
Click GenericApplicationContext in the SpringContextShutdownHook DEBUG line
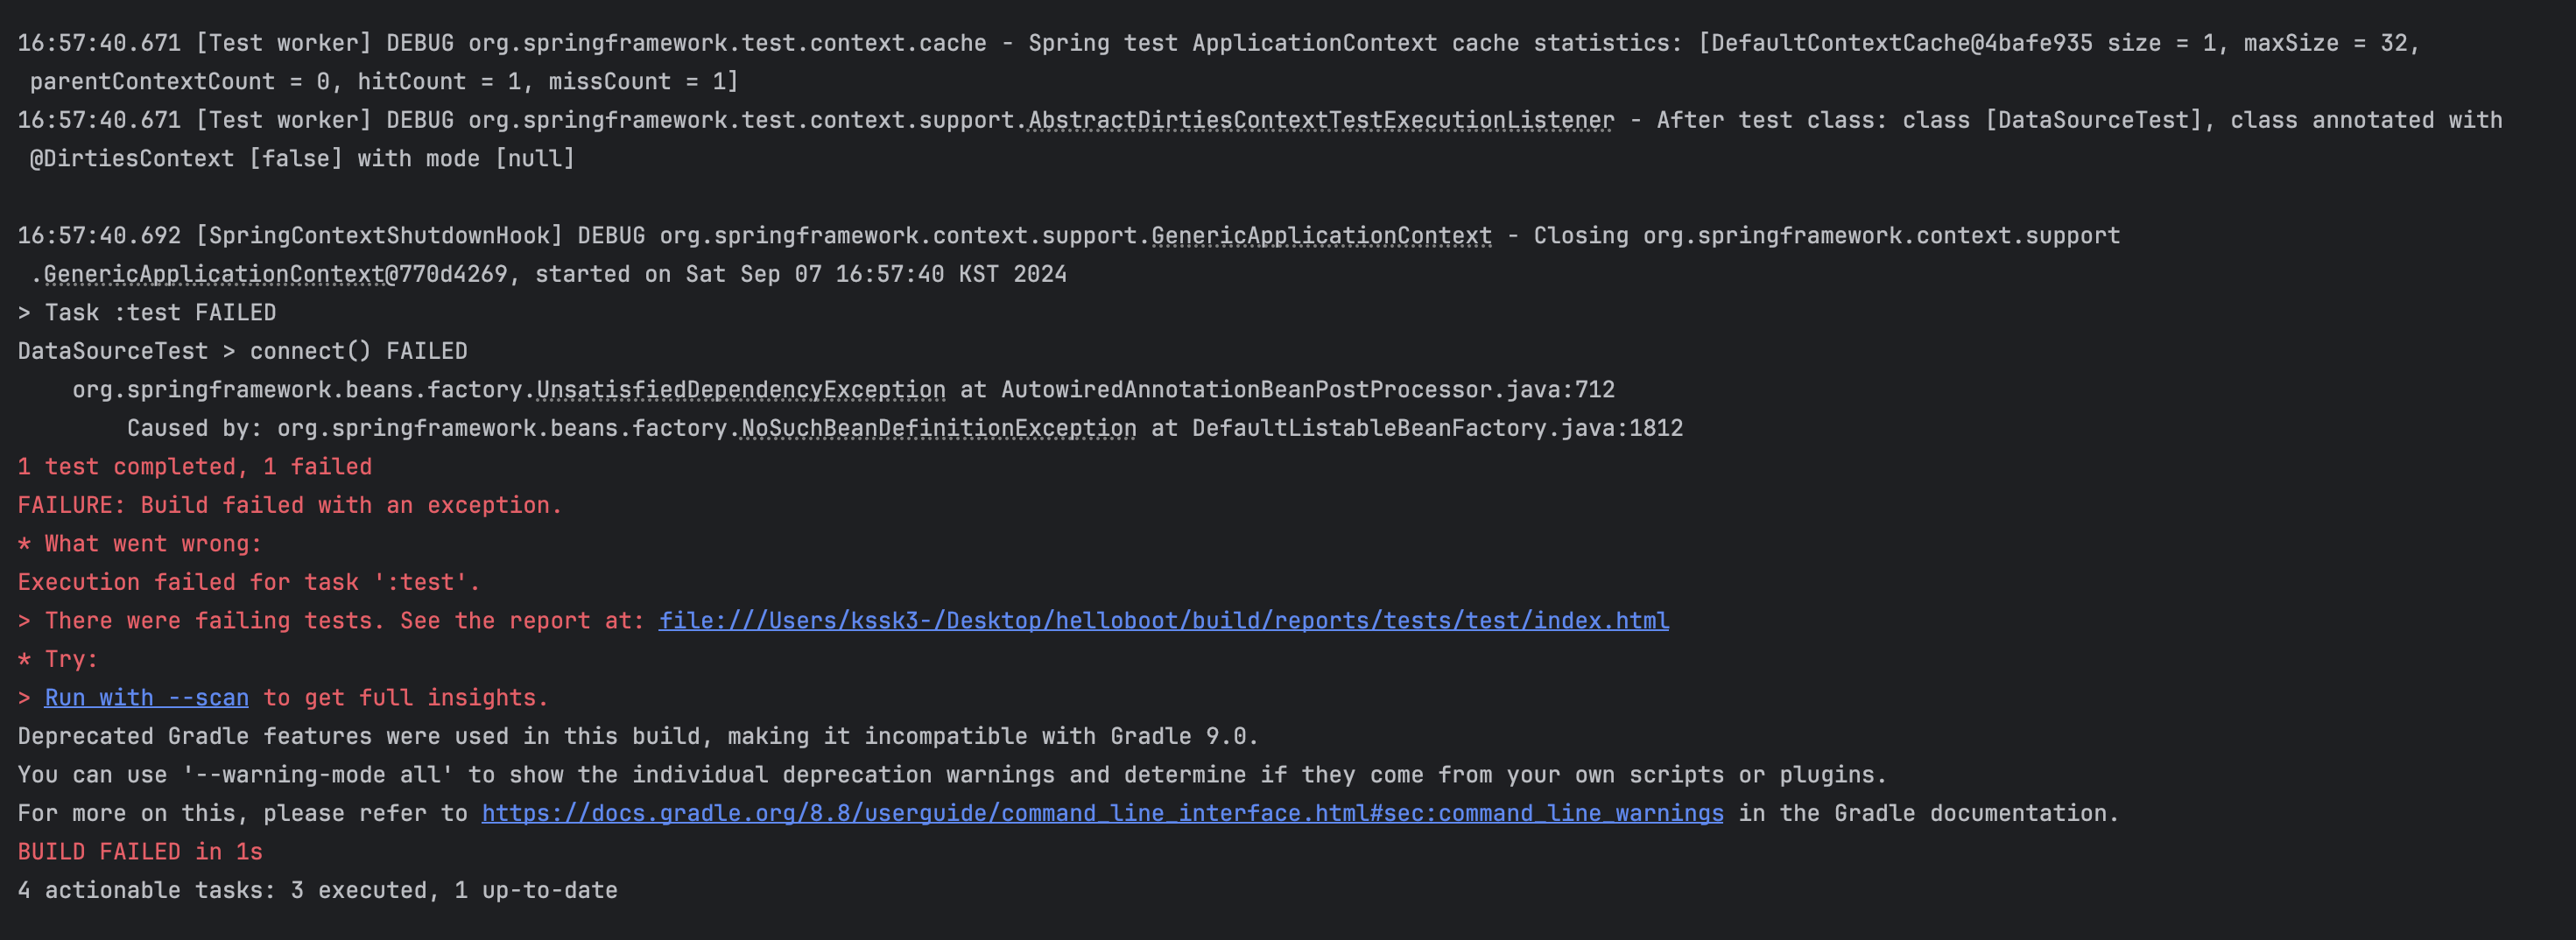pos(1321,236)
